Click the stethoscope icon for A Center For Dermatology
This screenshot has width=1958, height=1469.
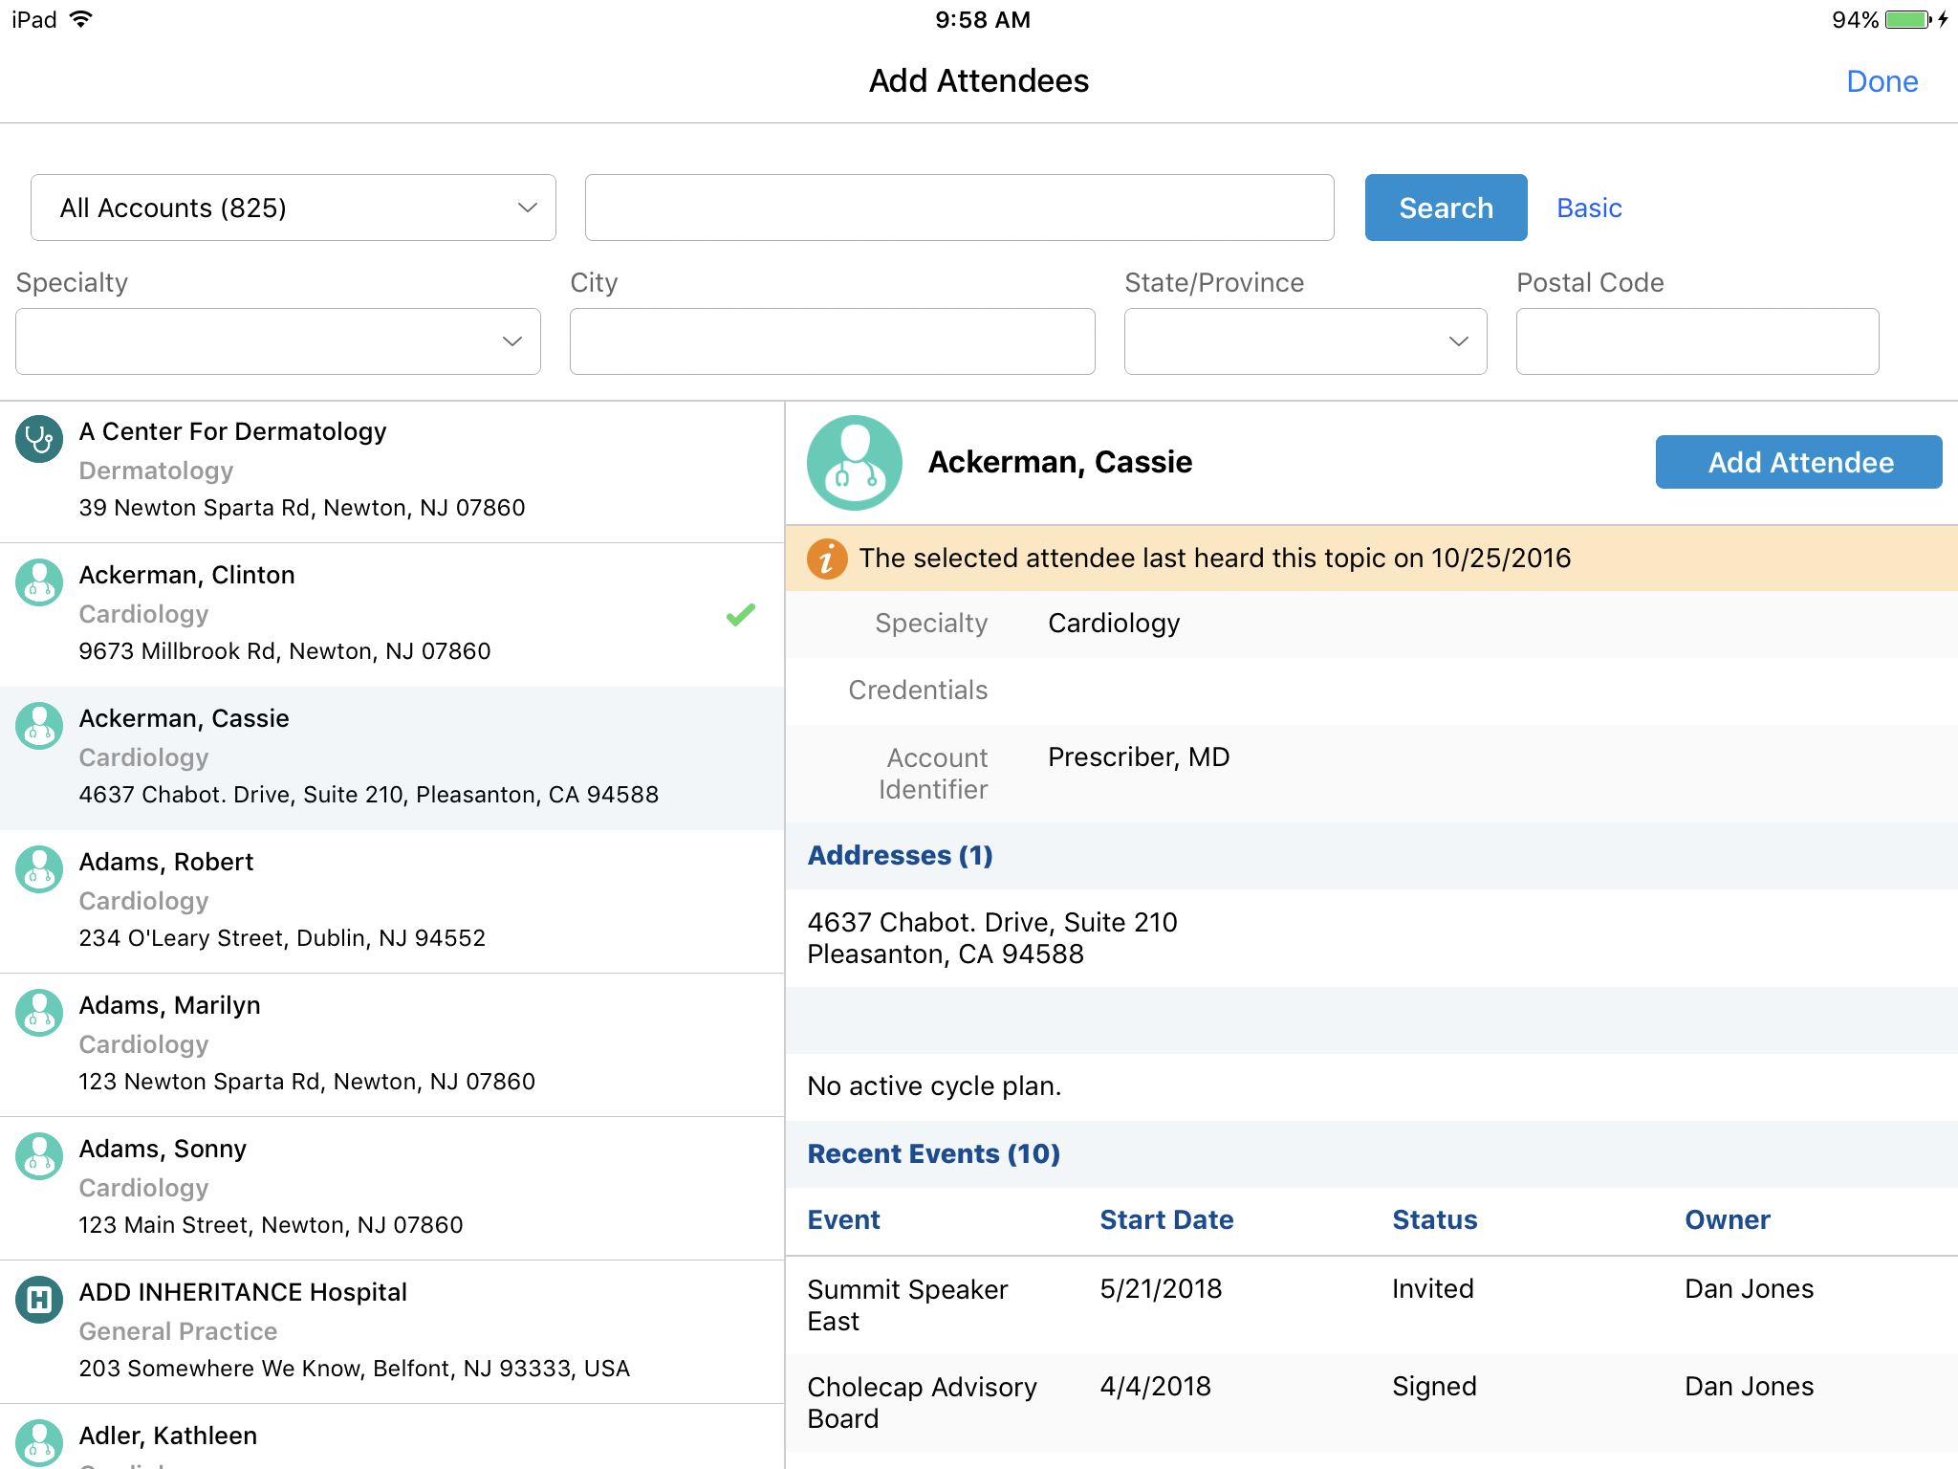[x=39, y=439]
